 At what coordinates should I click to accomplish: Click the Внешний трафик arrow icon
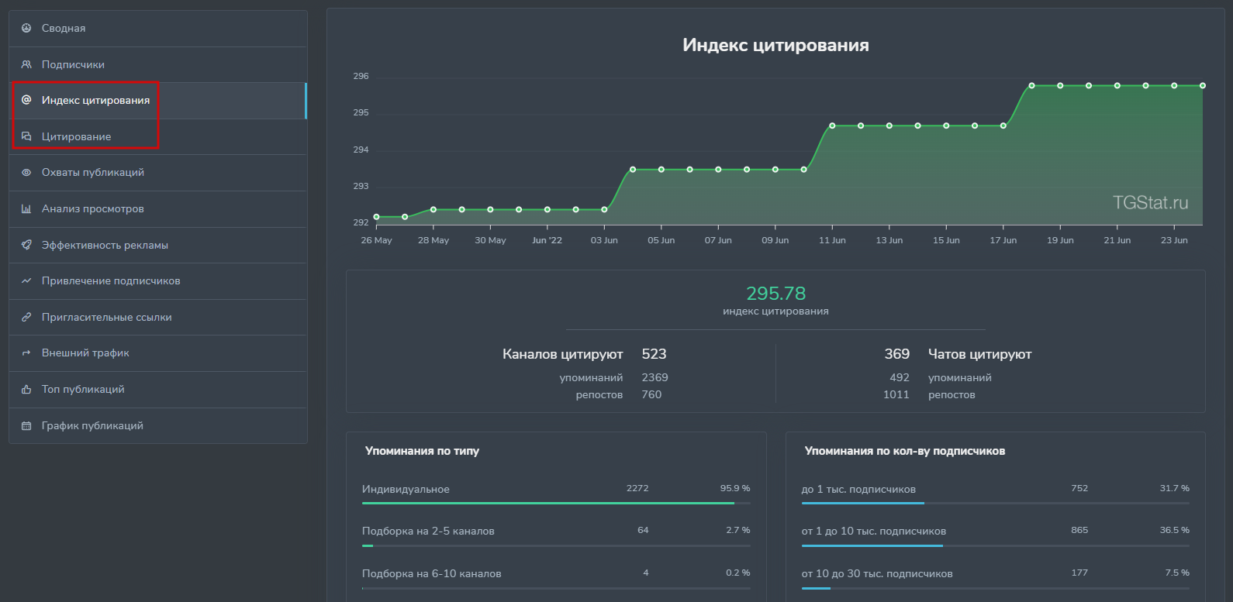pos(26,353)
